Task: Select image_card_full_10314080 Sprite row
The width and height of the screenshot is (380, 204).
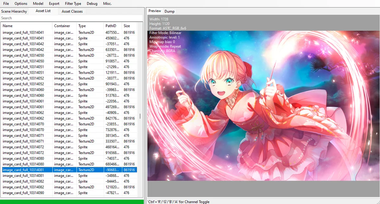Action: [69, 158]
